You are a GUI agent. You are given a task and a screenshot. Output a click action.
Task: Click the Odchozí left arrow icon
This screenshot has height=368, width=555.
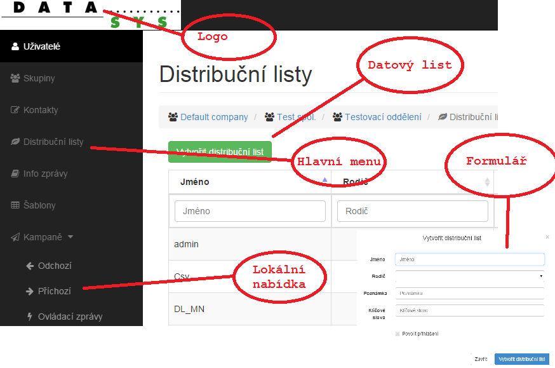tap(29, 266)
